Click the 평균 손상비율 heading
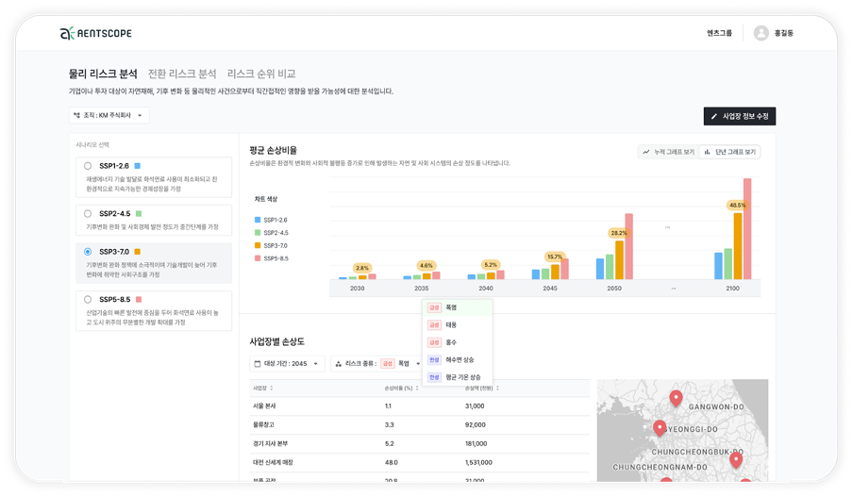Screen dimensions: 853x496 point(273,150)
